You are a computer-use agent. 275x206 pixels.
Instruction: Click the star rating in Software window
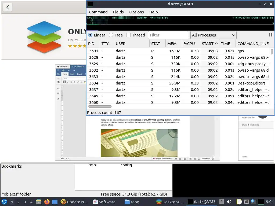pyautogui.click(x=77, y=46)
